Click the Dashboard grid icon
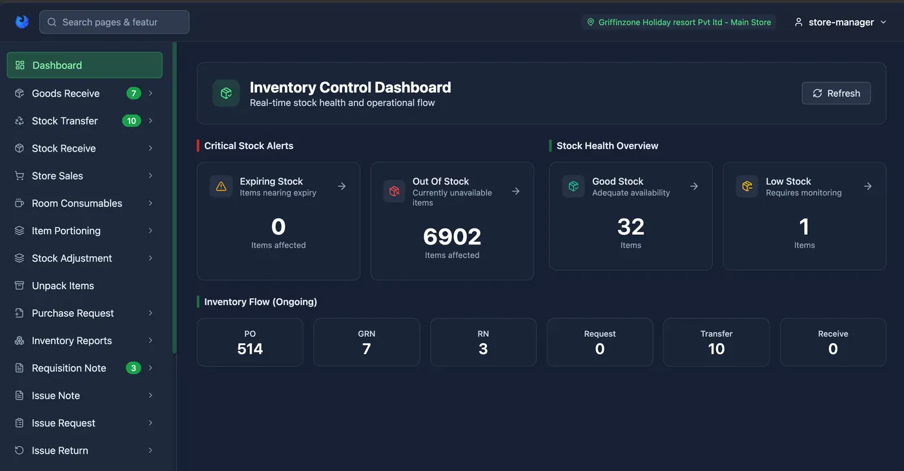Viewport: 904px width, 471px height. coord(20,65)
